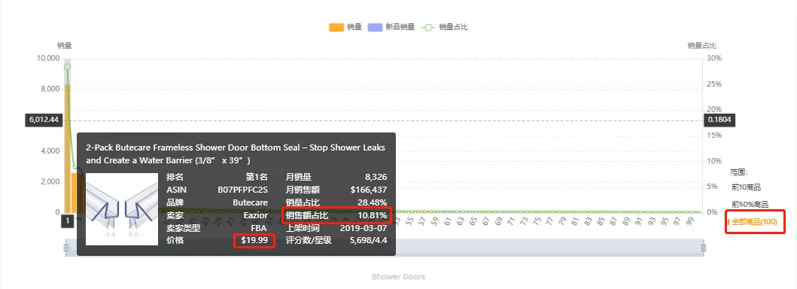Image resolution: width=797 pixels, height=289 pixels.
Task: Toggle the 新品销量 legend series
Action: tap(391, 27)
